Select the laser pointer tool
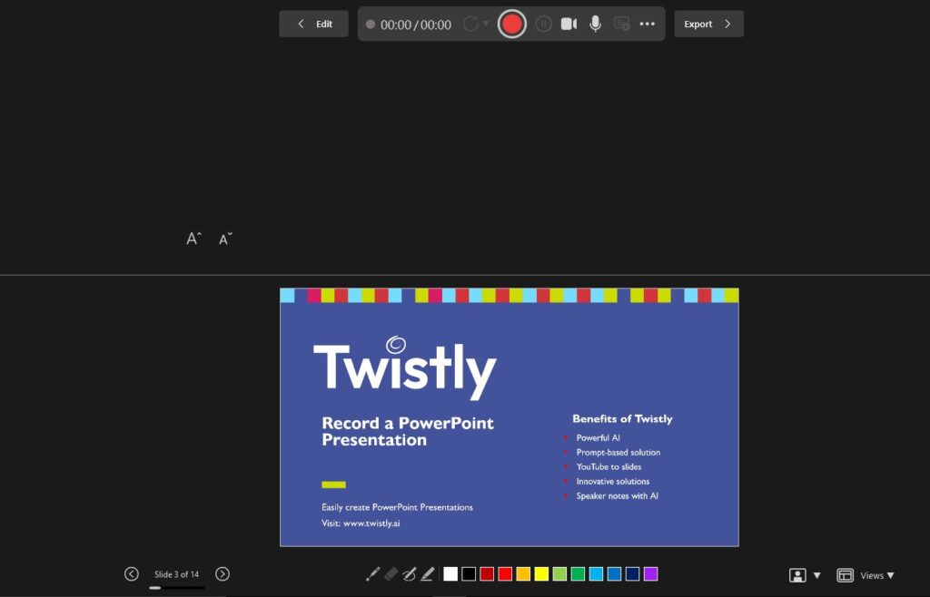Image resolution: width=930 pixels, height=597 pixels. 372,574
